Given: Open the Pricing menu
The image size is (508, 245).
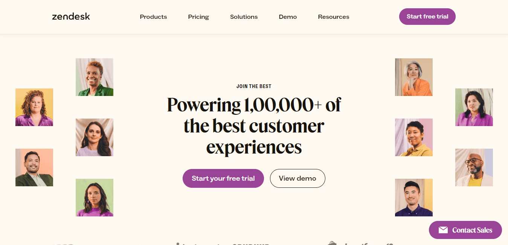Looking at the screenshot, I should click(x=198, y=17).
